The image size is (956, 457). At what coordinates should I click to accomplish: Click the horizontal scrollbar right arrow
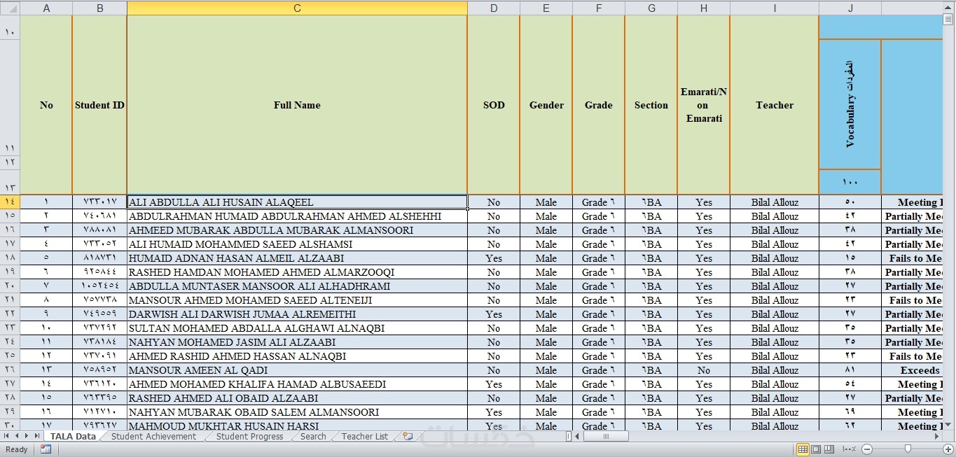pos(937,436)
